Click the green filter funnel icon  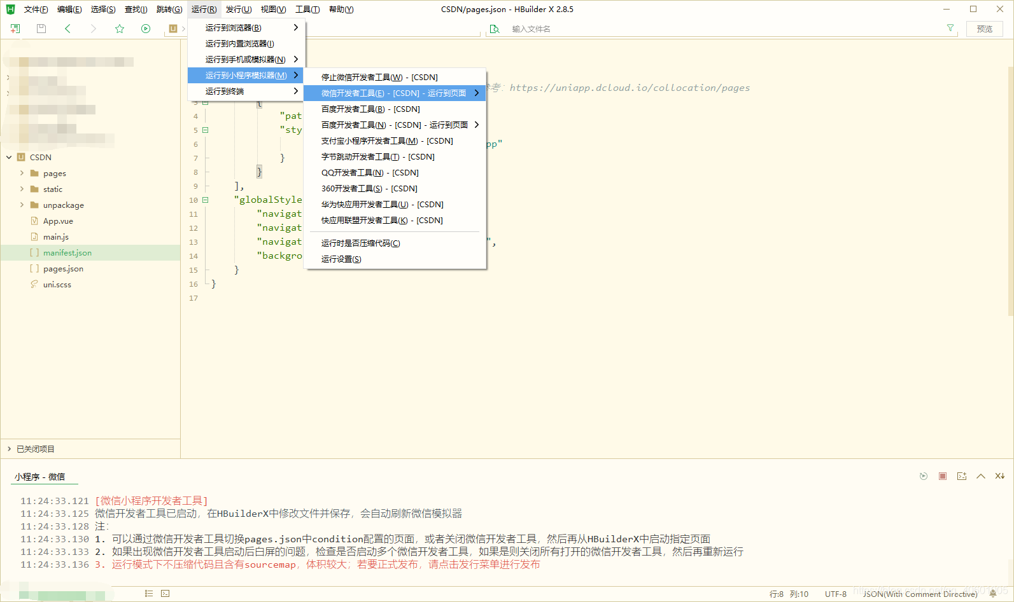point(950,28)
